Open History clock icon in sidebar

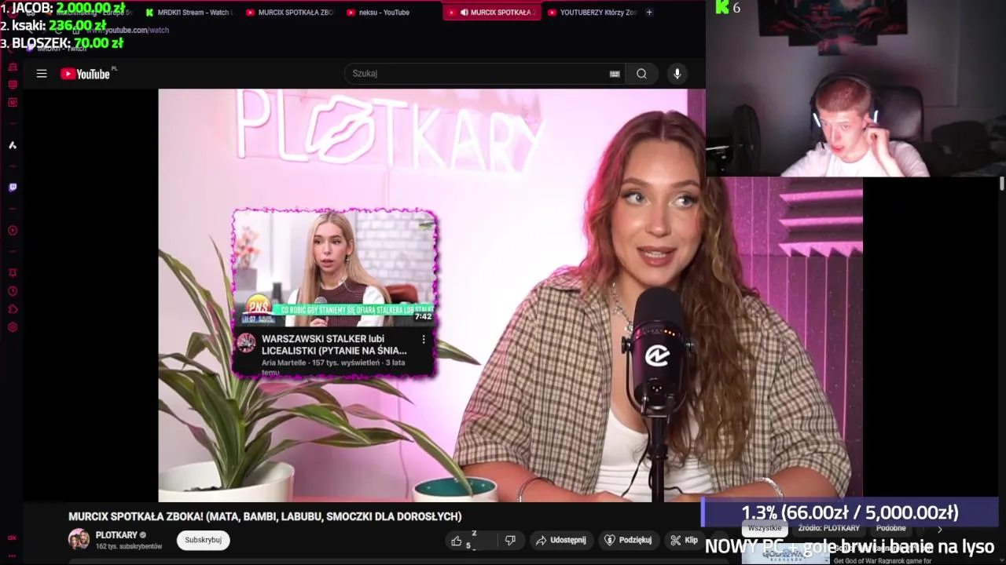[x=13, y=291]
